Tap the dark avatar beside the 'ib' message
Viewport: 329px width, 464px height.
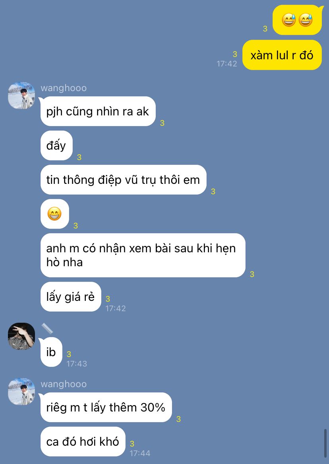point(21,336)
